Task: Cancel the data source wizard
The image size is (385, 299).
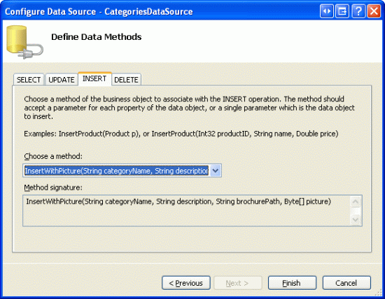Action: (346, 283)
